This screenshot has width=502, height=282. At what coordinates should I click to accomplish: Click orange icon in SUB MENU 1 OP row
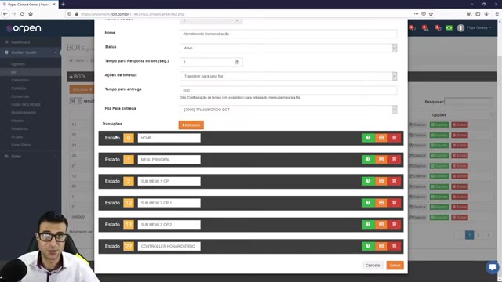coord(381,181)
